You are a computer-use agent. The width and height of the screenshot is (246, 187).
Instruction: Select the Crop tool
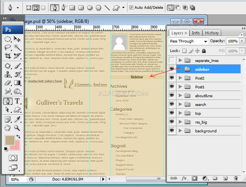8,56
